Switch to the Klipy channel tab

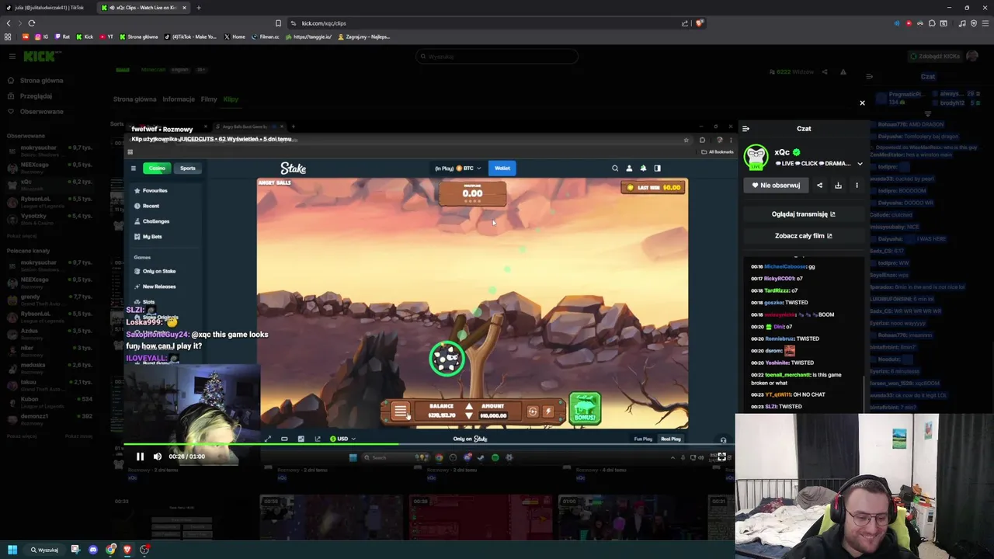click(231, 99)
